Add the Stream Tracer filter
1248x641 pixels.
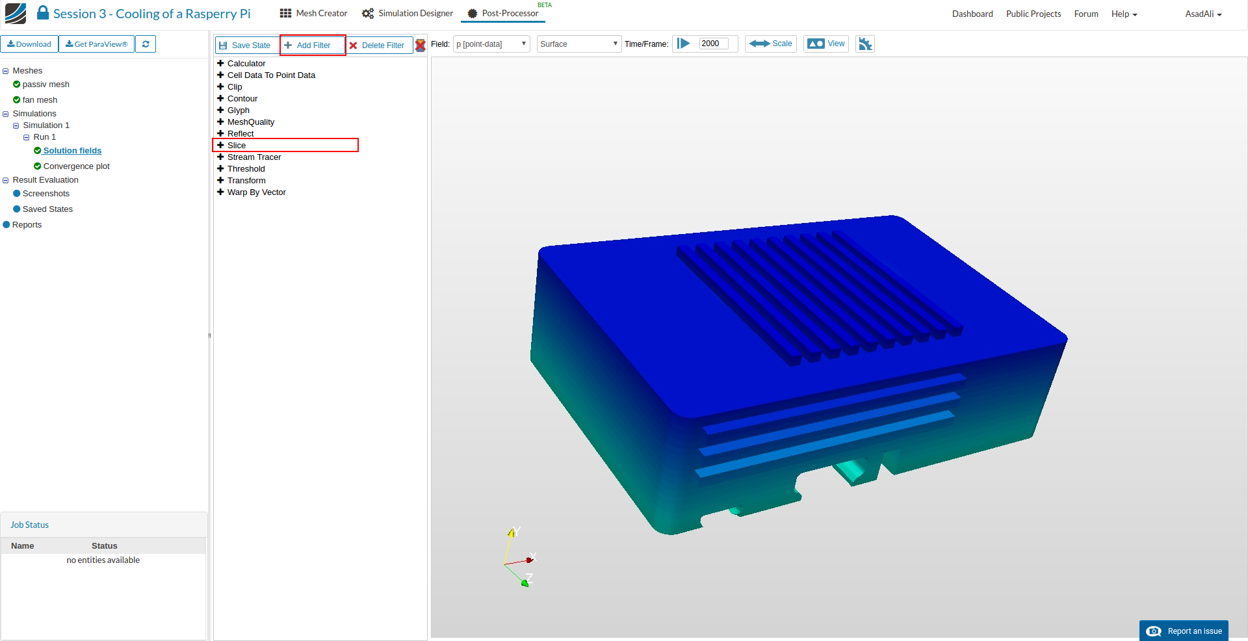pyautogui.click(x=253, y=157)
